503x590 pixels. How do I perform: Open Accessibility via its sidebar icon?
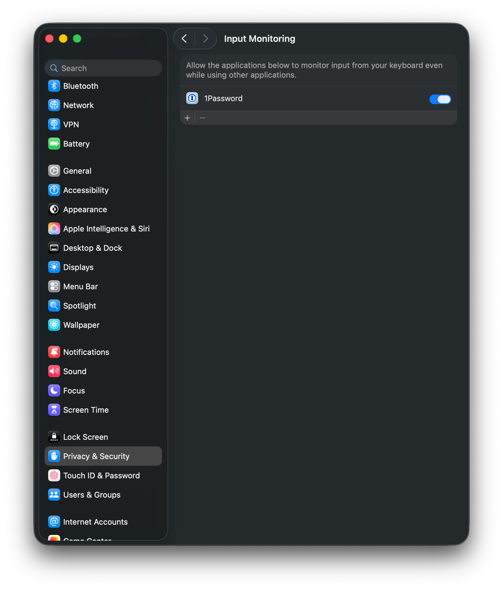[x=54, y=190]
